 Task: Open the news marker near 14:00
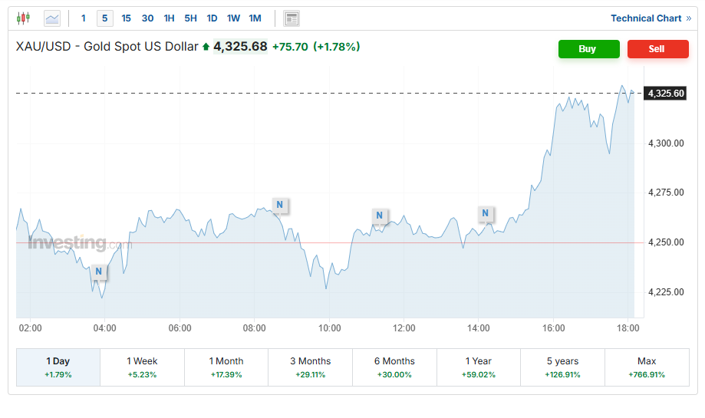tap(486, 213)
